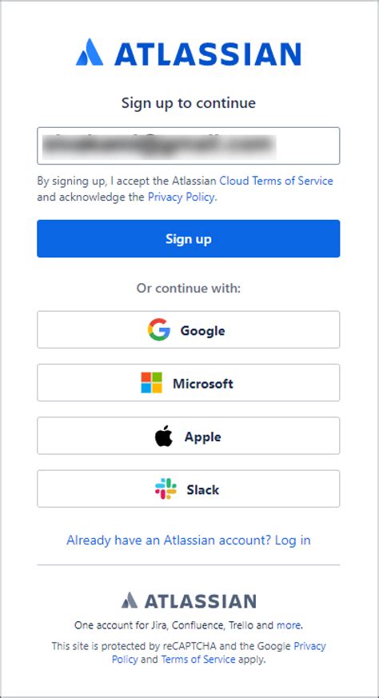The height and width of the screenshot is (698, 379).
Task: Click the Apple logo icon
Action: [x=163, y=436]
